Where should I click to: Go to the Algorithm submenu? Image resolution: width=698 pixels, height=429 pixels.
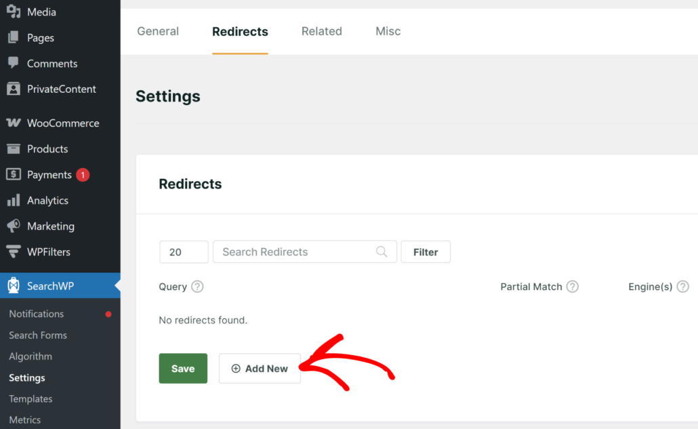point(30,356)
